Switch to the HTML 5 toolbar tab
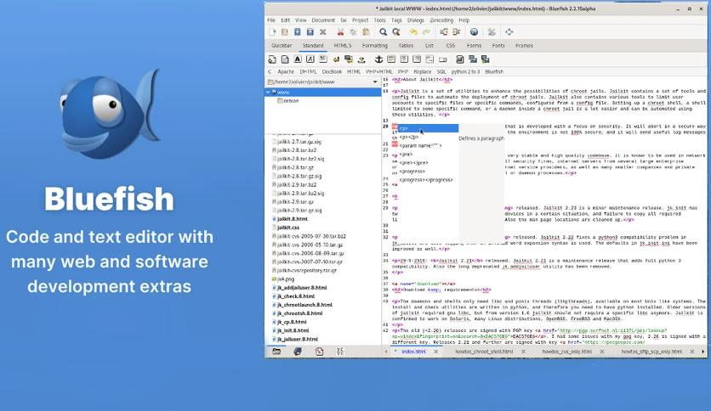711x411 pixels. point(343,46)
